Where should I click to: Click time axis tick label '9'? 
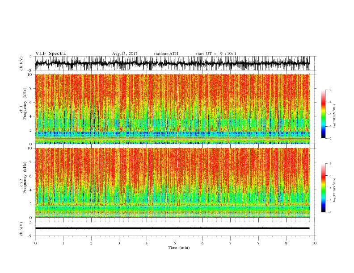tap(286, 243)
